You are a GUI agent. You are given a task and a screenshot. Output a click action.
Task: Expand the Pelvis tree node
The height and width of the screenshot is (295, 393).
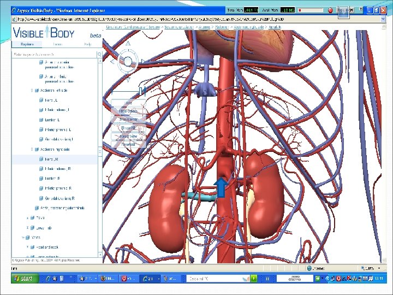[x=28, y=218]
